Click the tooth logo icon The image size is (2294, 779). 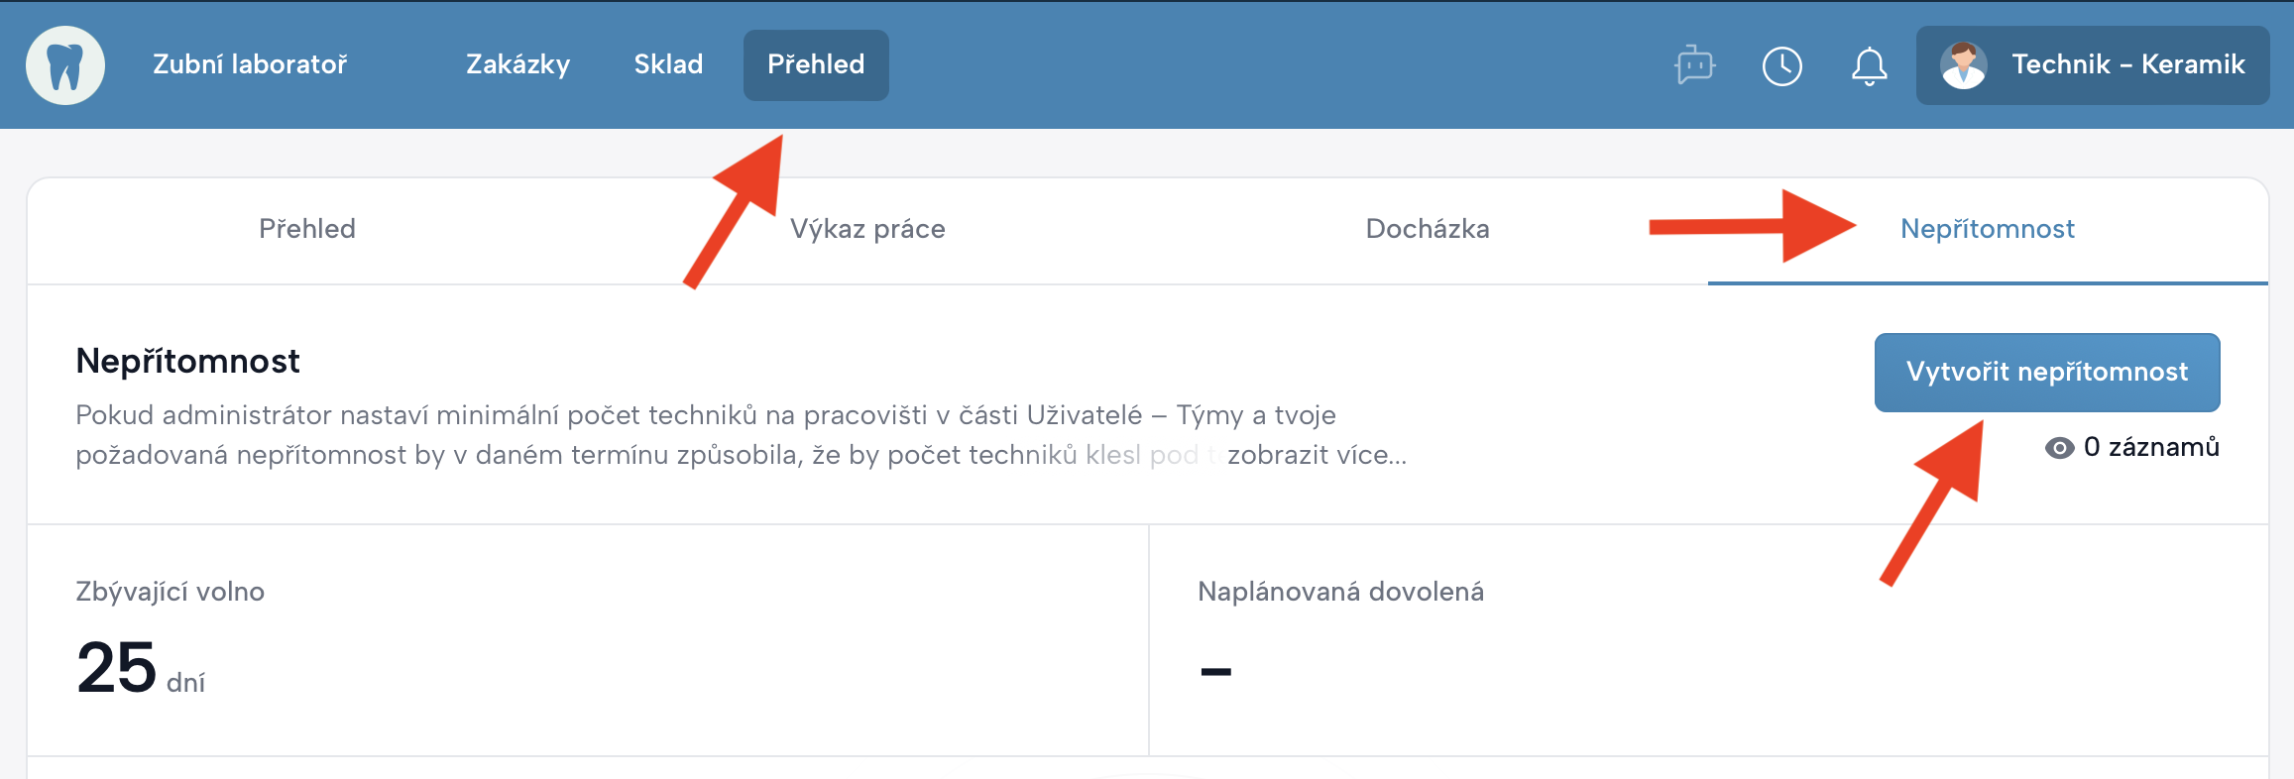click(65, 65)
